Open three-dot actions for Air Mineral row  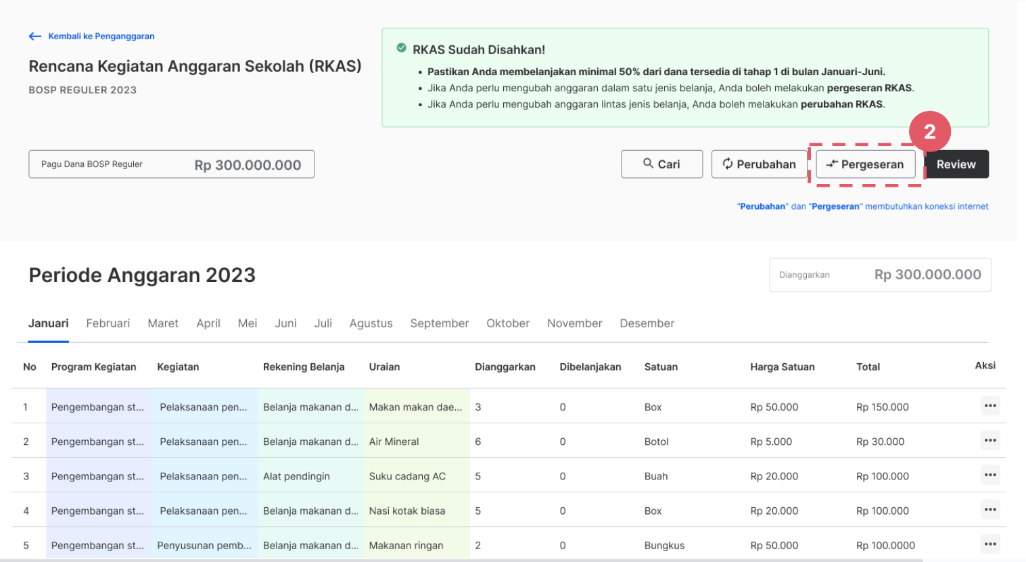click(990, 440)
